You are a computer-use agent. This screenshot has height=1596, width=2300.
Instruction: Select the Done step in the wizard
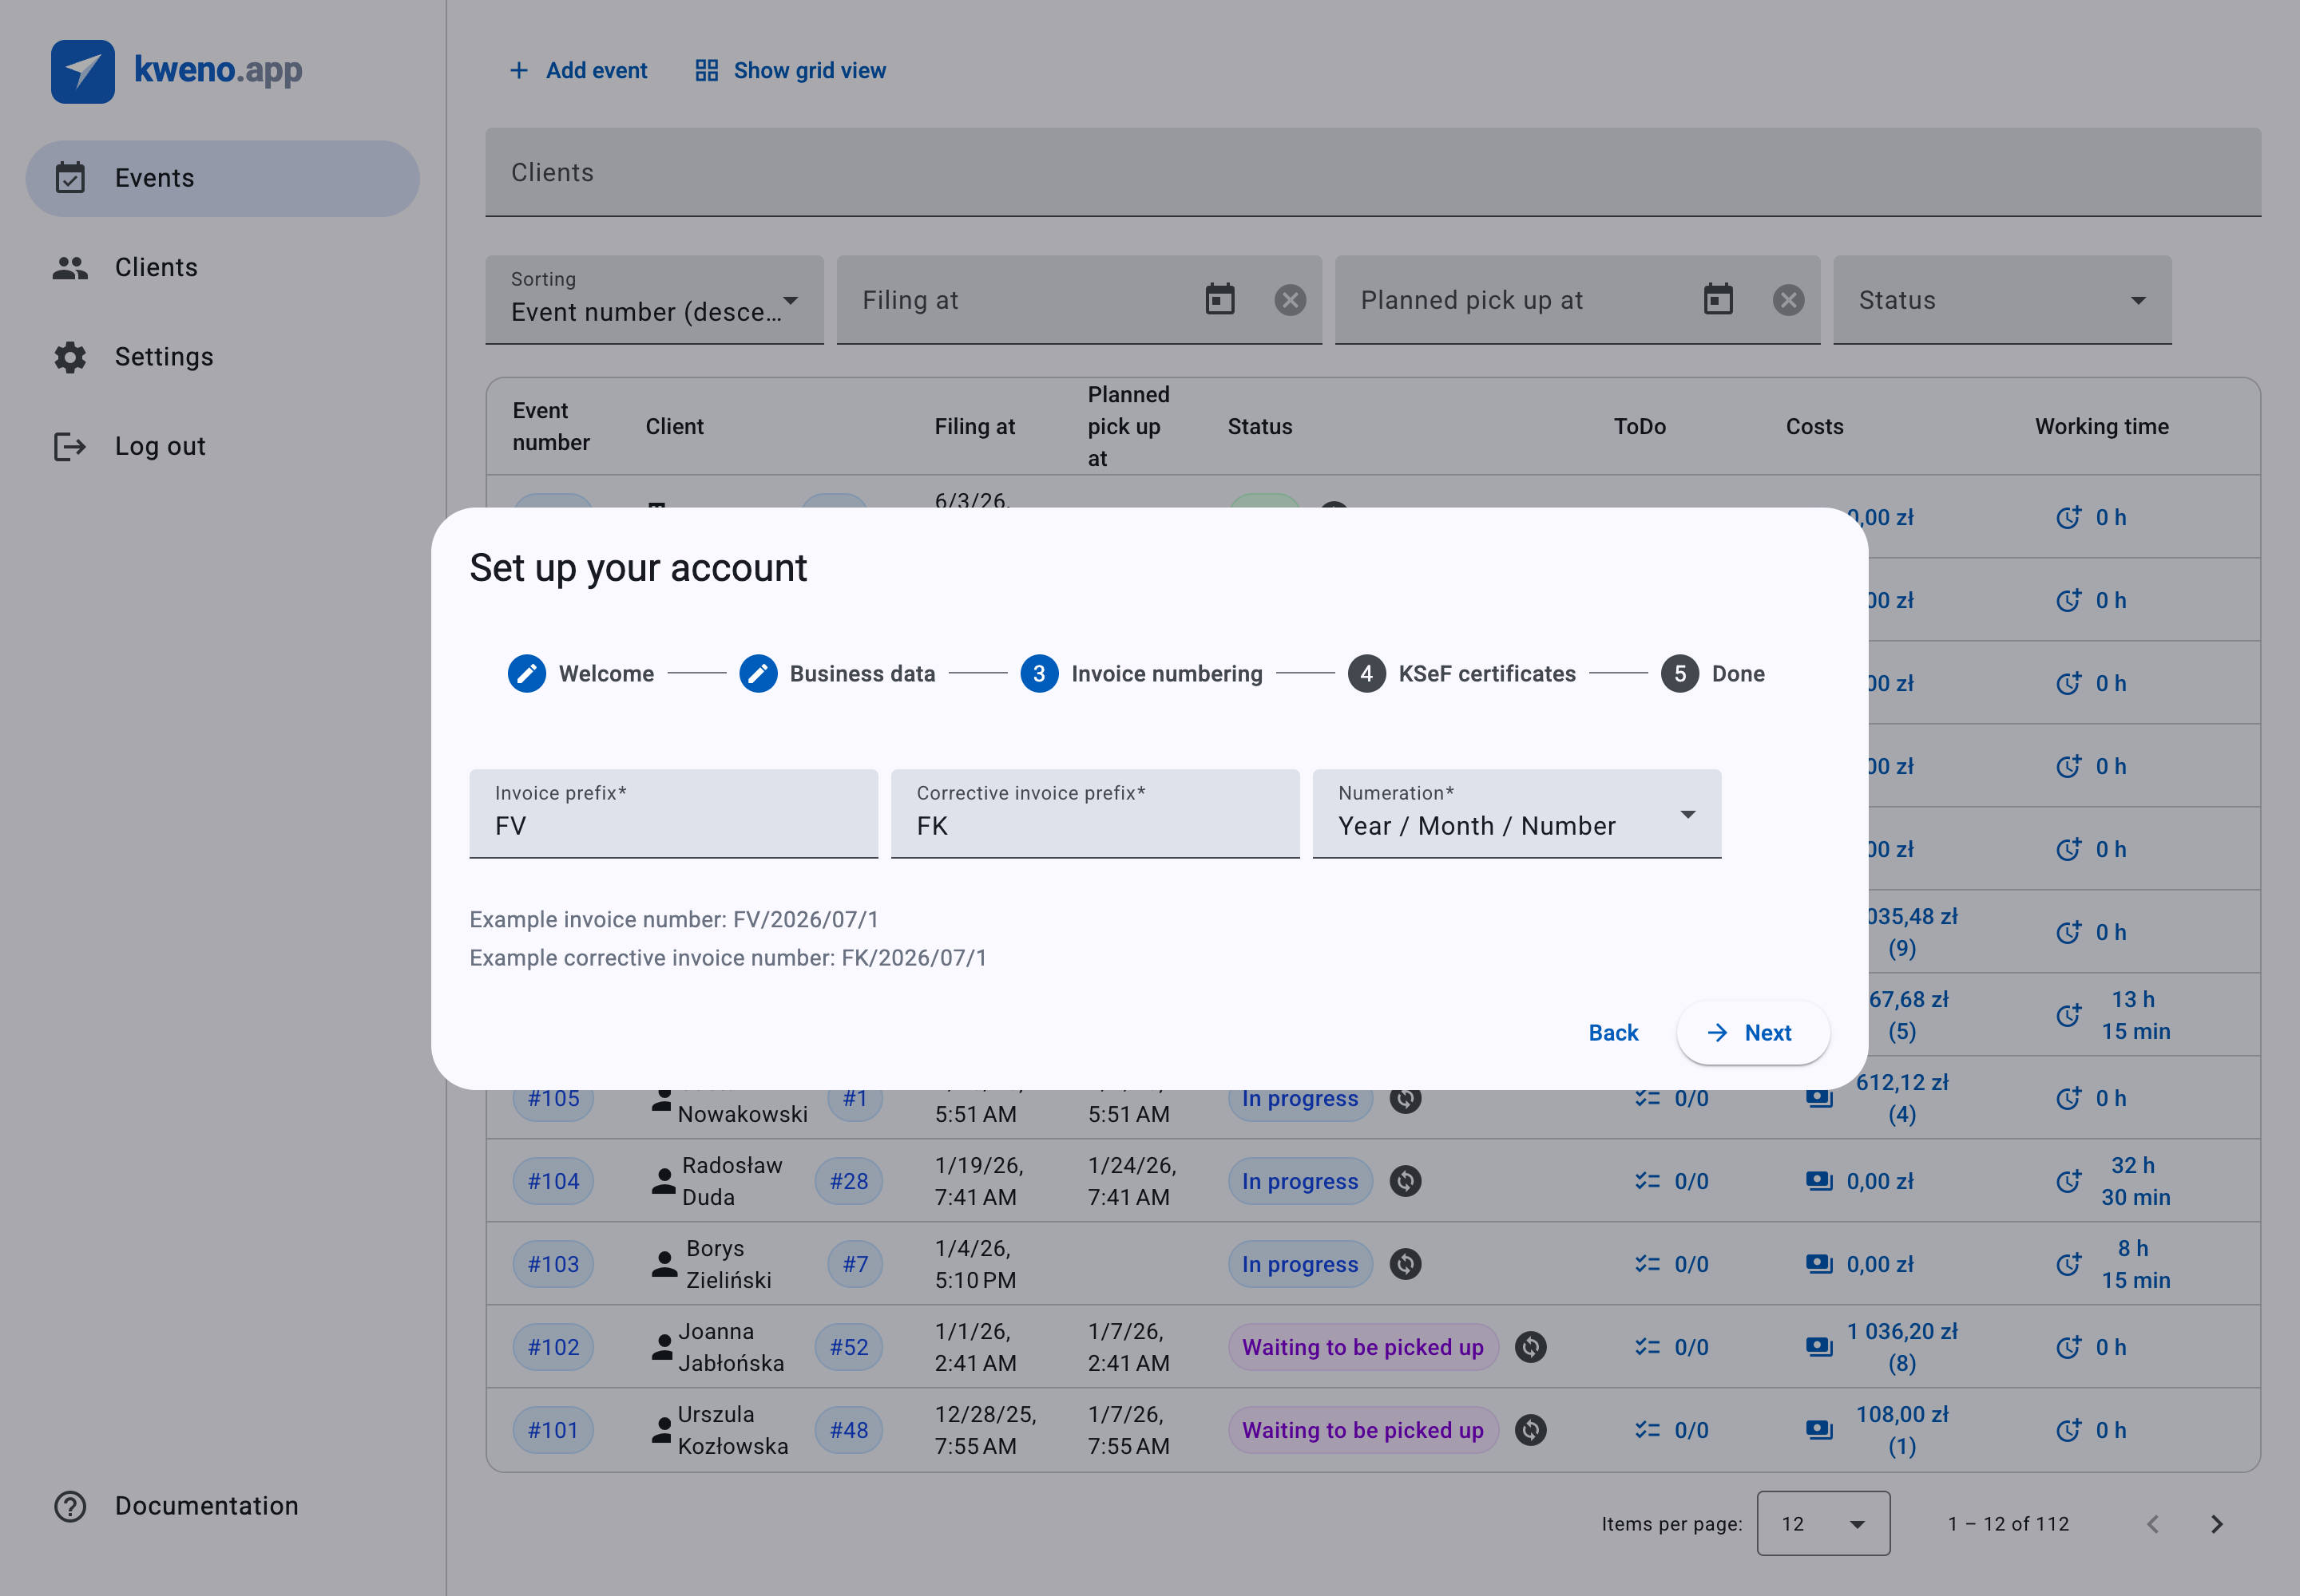click(x=1712, y=674)
